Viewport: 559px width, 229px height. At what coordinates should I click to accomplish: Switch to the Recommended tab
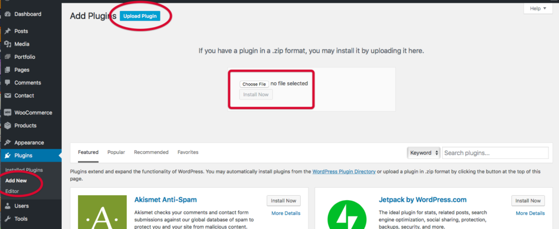click(151, 152)
